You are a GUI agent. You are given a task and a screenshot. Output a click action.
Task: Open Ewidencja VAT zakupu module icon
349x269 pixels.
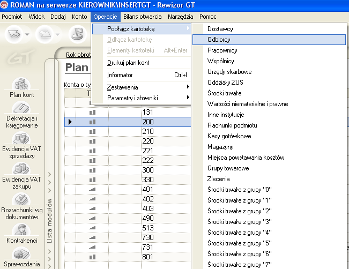(x=21, y=168)
